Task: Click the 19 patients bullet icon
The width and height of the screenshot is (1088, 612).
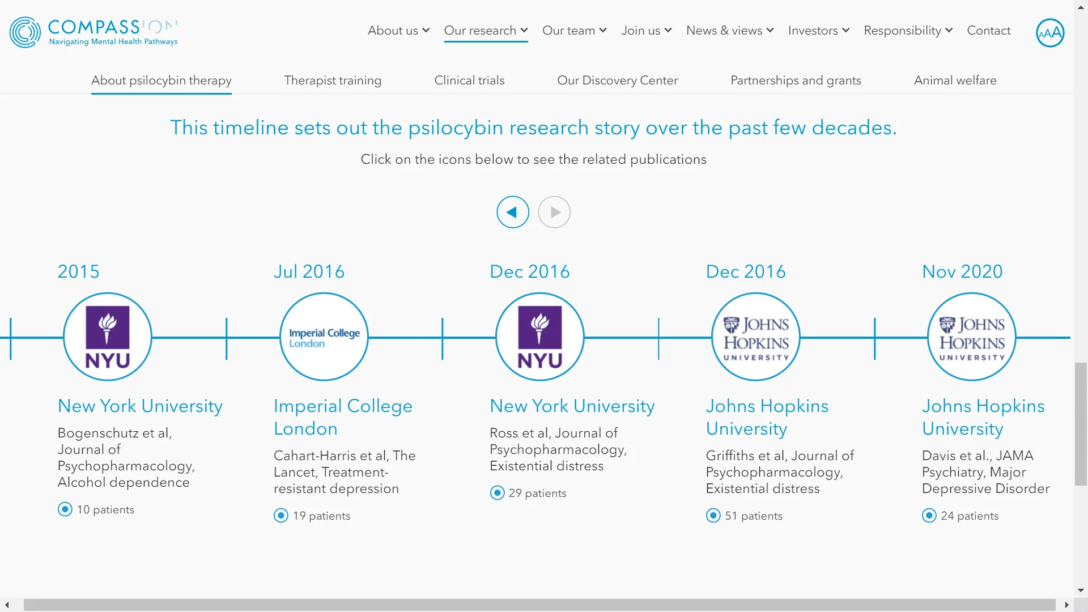Action: tap(281, 515)
